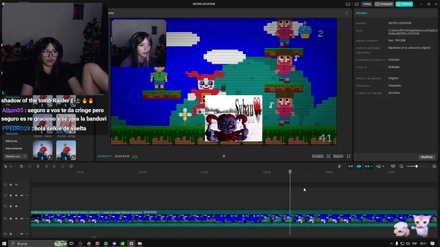Lock the main SISTER LOCATION video track

(11, 219)
